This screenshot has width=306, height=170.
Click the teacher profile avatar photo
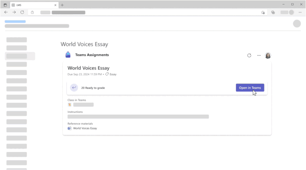coord(268,56)
